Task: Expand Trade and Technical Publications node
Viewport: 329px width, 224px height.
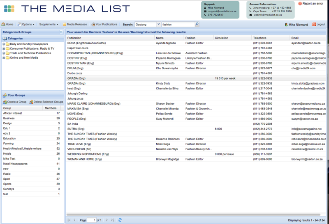Action: point(4,53)
